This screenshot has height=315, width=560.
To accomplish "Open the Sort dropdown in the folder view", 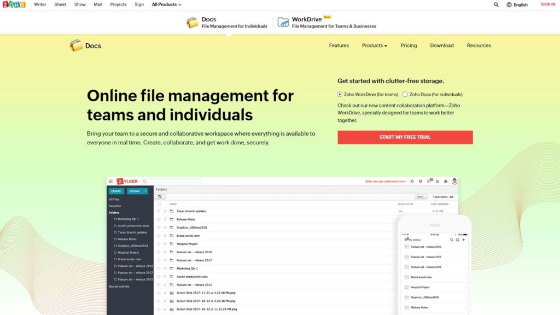I will [419, 196].
